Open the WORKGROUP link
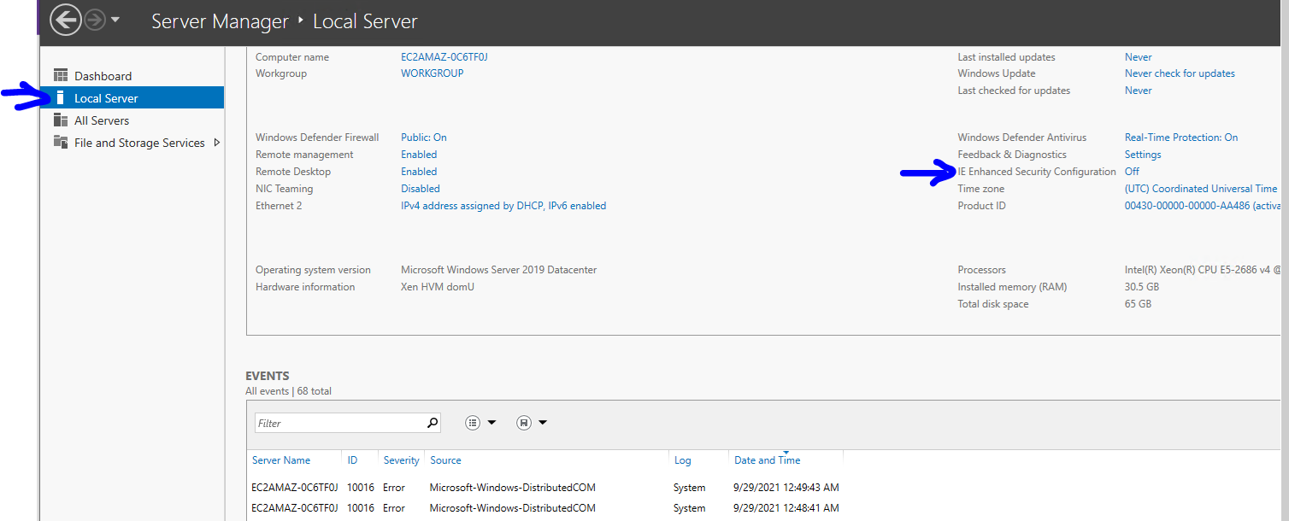The image size is (1289, 521). pos(433,73)
